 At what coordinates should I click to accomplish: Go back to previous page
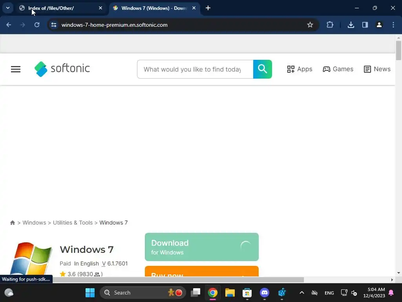(9, 25)
